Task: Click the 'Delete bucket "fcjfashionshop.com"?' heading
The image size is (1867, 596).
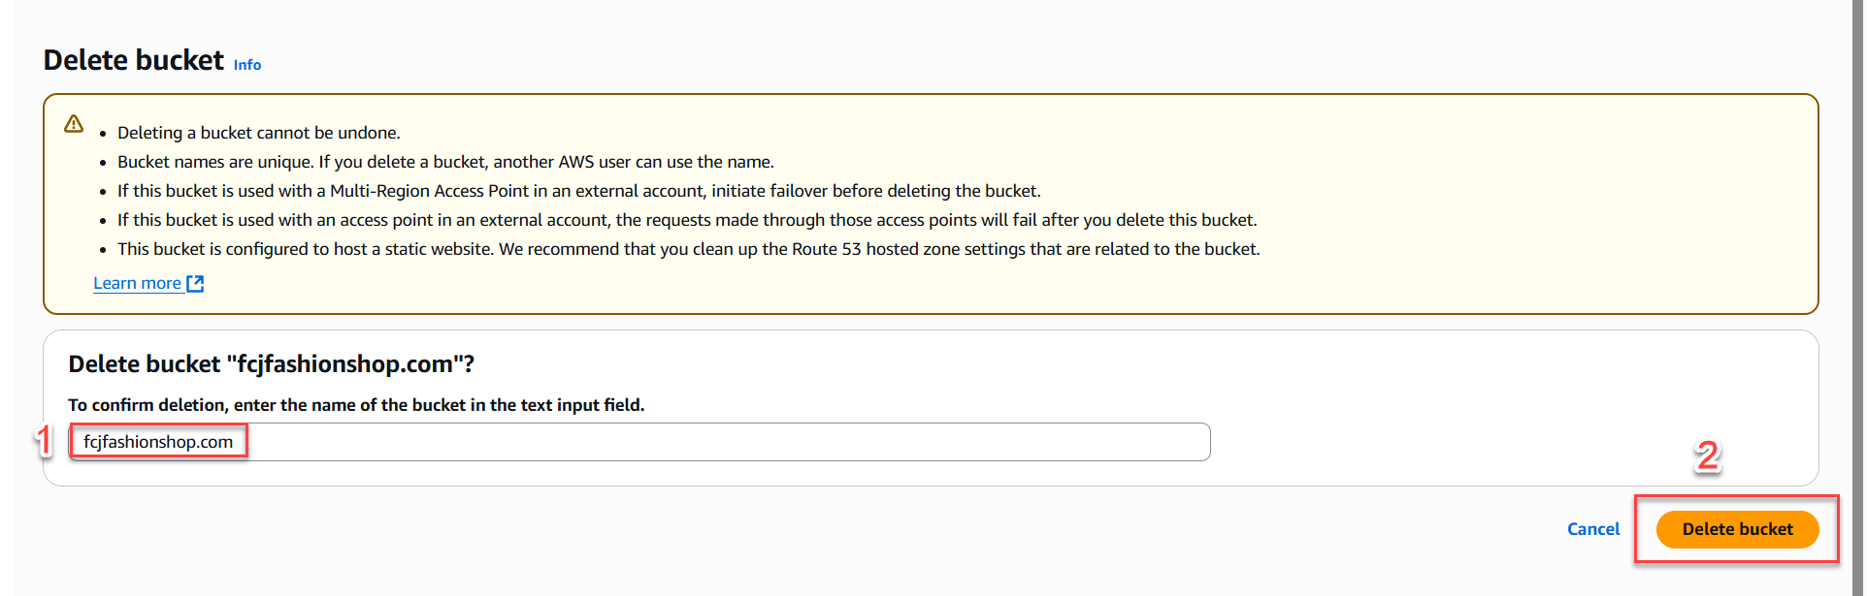Action: [272, 364]
